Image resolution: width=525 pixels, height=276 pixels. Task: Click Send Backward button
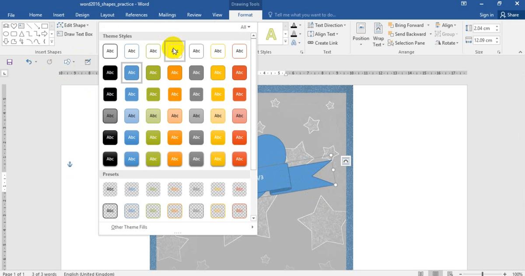click(406, 34)
